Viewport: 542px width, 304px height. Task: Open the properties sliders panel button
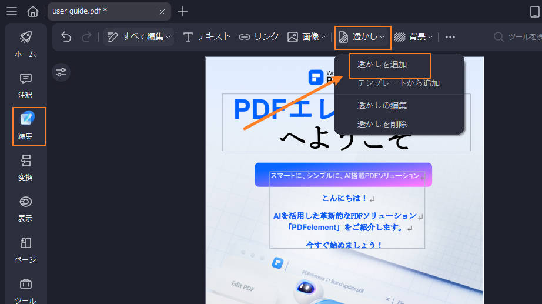tap(61, 72)
